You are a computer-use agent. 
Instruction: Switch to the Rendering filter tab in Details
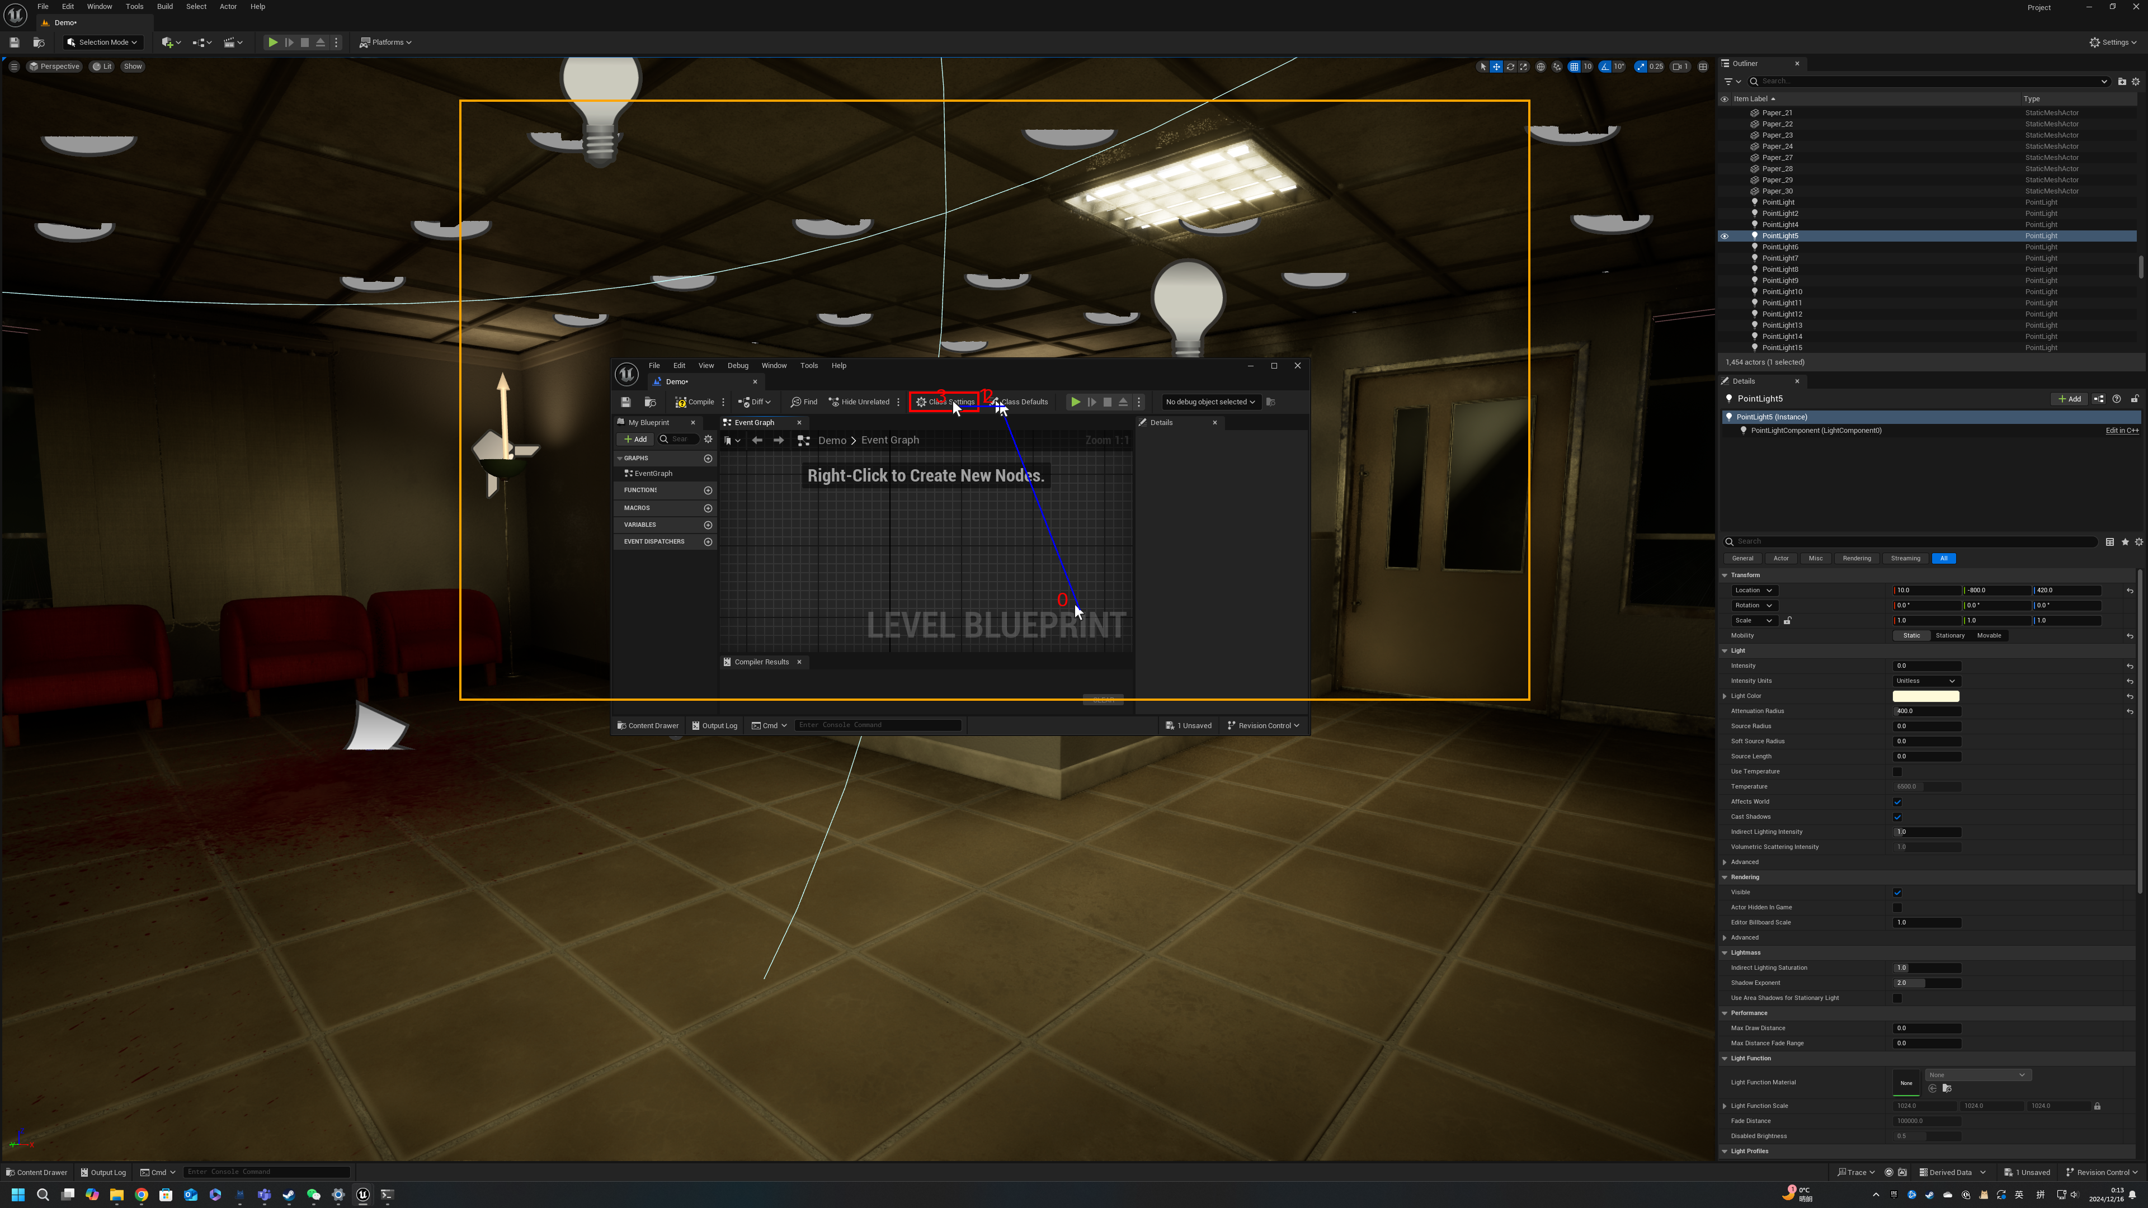[1856, 559]
